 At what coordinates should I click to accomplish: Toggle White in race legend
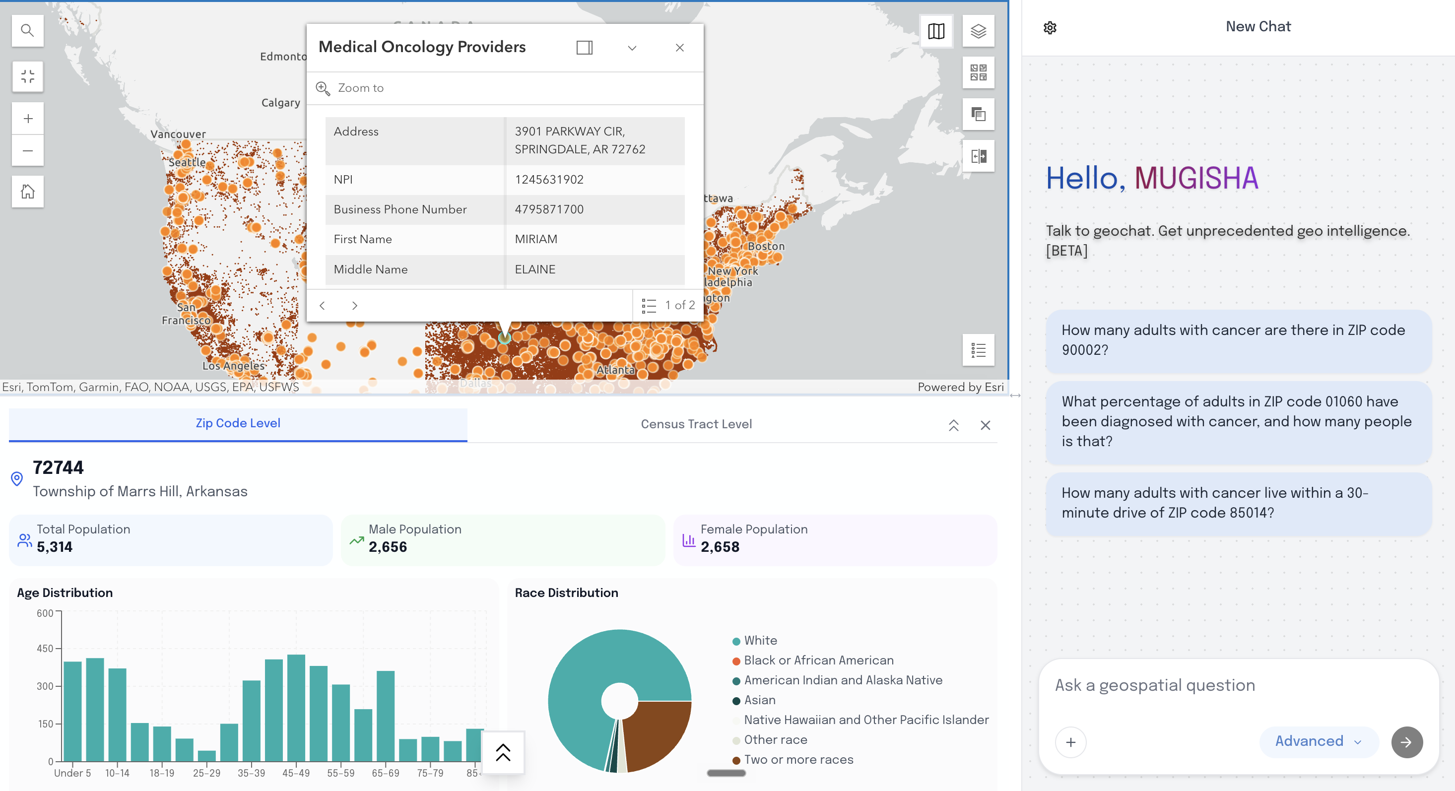pos(755,641)
